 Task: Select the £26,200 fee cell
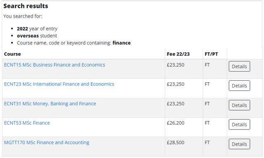point(175,123)
